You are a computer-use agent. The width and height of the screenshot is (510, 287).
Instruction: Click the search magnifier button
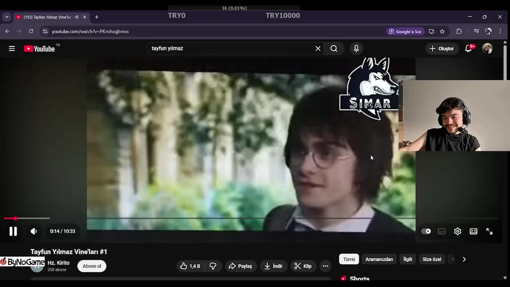(334, 49)
